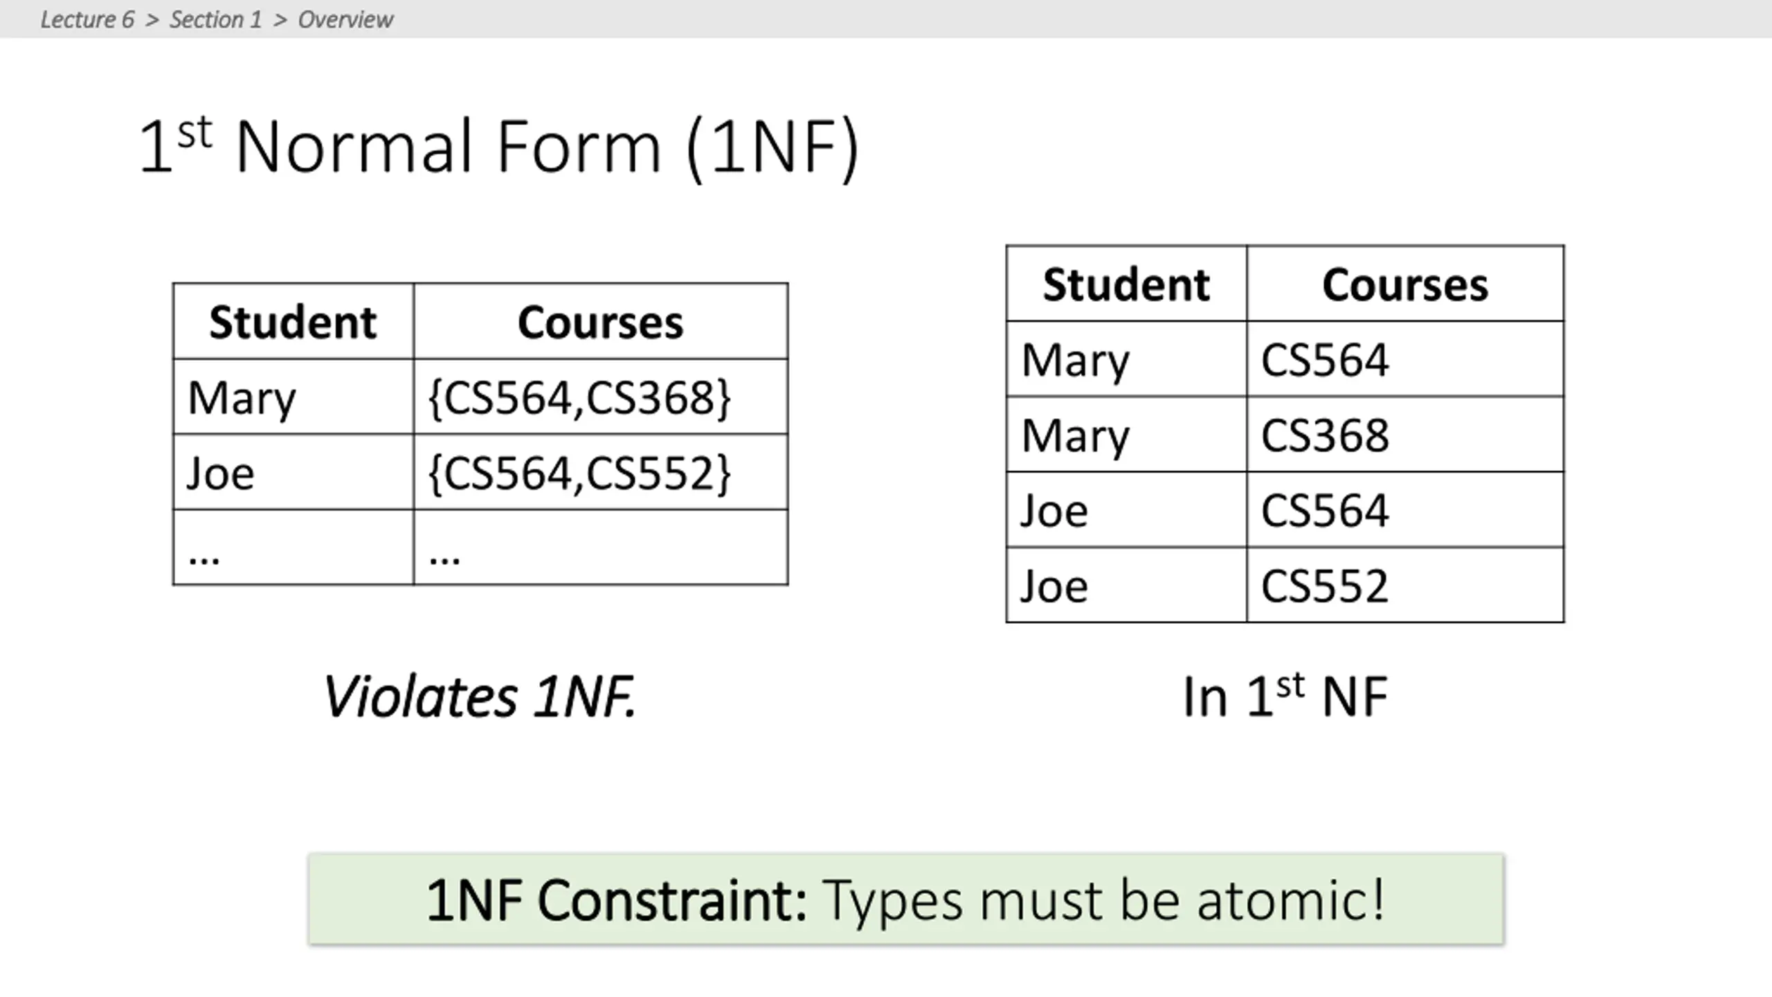Click the Violates 1NF caption
1772x997 pixels.
(479, 697)
